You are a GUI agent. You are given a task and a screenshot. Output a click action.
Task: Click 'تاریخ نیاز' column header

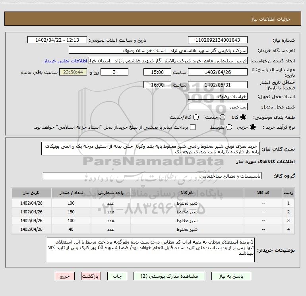tap(31, 193)
